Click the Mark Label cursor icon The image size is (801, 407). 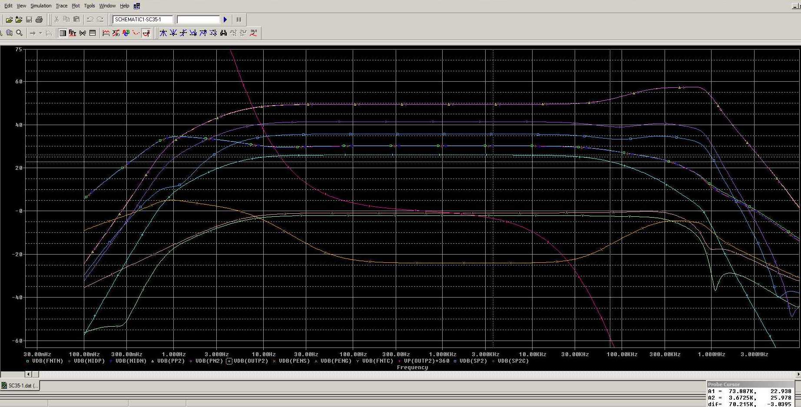point(253,33)
